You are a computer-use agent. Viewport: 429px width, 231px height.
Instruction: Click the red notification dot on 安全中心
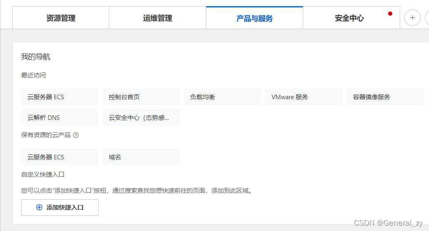point(390,14)
